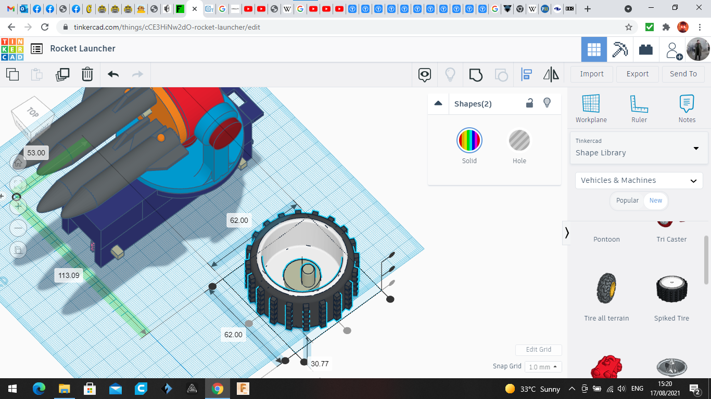Click the 30.77 dimension value
Screen dimensions: 711x399
click(x=320, y=364)
